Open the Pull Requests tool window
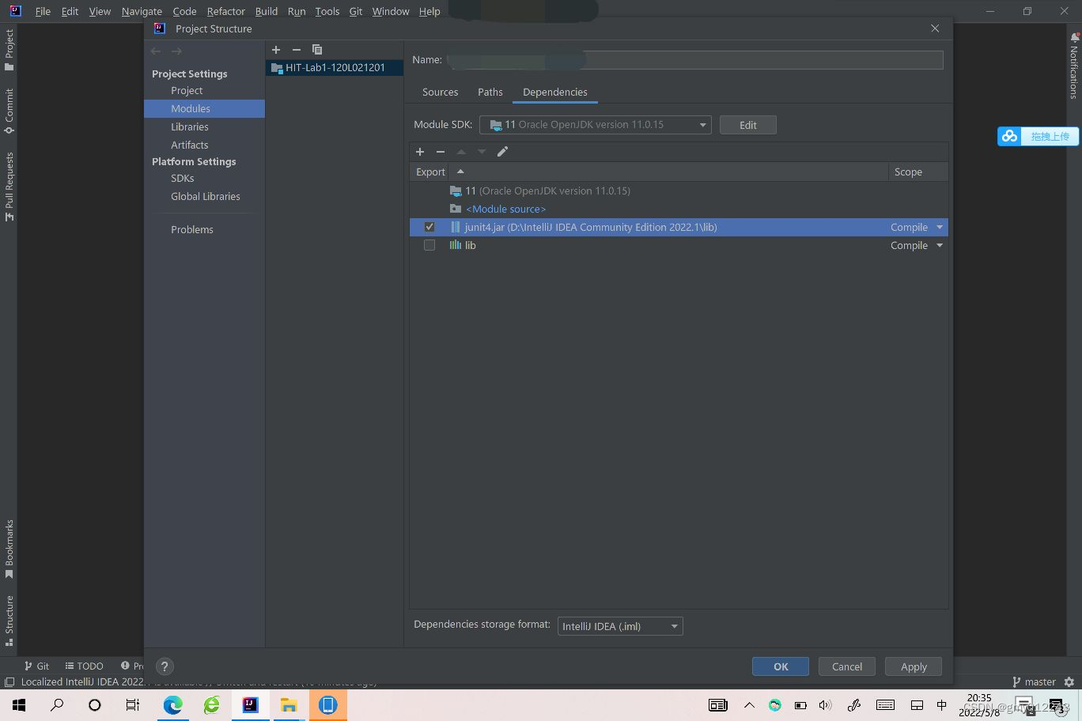The width and height of the screenshot is (1082, 721). coord(9,187)
